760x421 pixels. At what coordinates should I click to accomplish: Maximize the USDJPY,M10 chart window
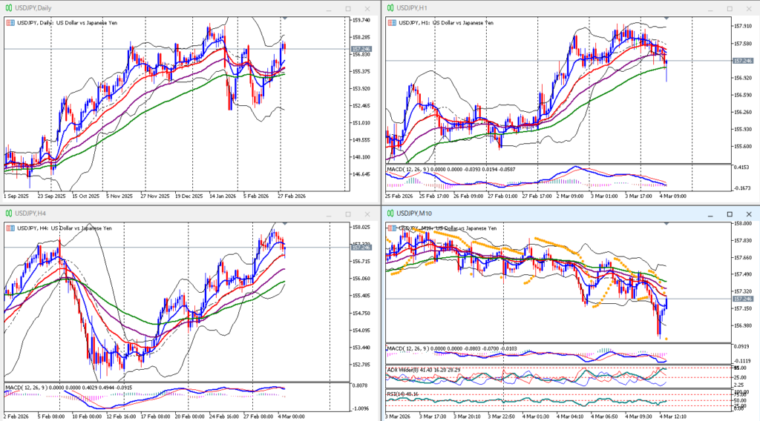pyautogui.click(x=729, y=214)
